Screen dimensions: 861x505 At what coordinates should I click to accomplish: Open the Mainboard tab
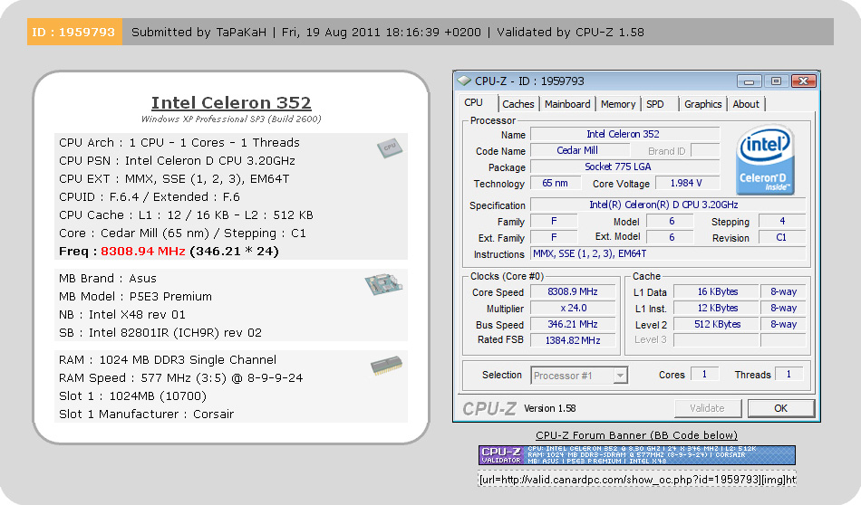[567, 104]
